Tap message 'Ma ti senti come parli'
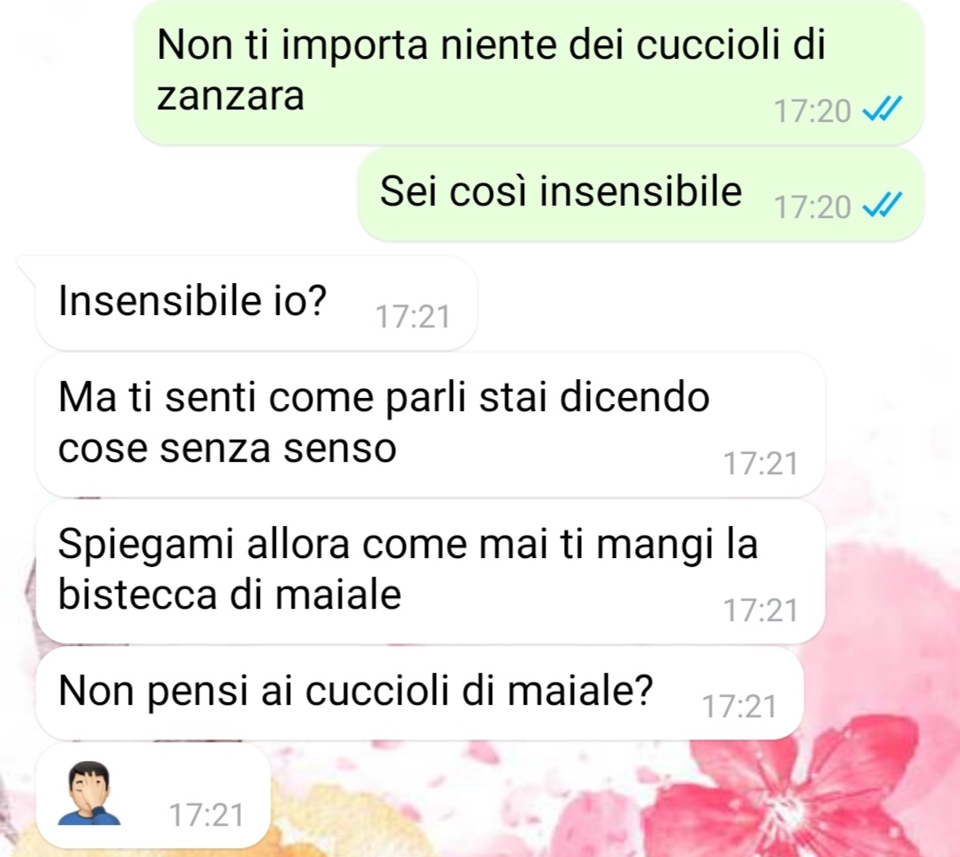The height and width of the screenshot is (857, 960). pyautogui.click(x=430, y=425)
